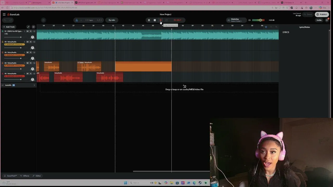Toggle snap-to-grid magnet icon
Image resolution: width=333 pixels, height=187 pixels.
266,27
